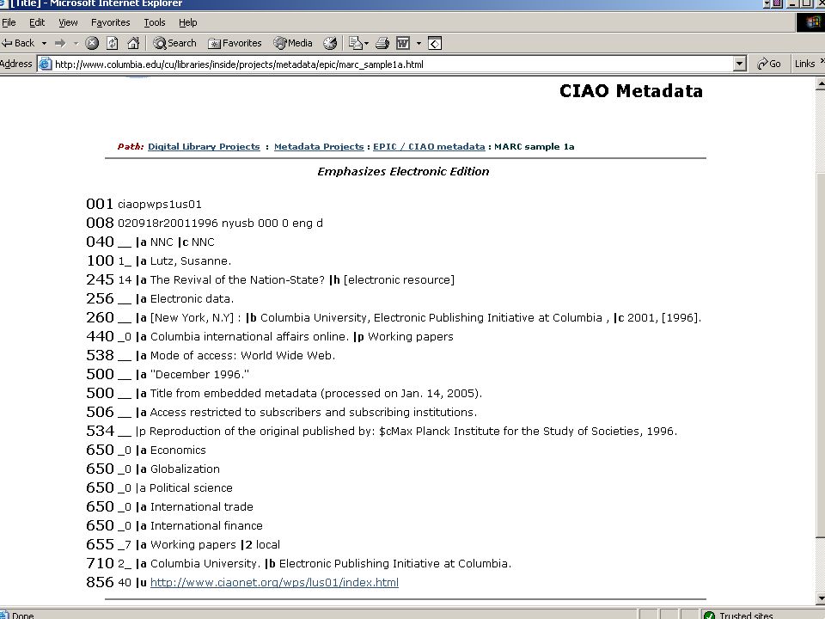Show browsing History with the clock icon
825x619 pixels.
coord(330,43)
